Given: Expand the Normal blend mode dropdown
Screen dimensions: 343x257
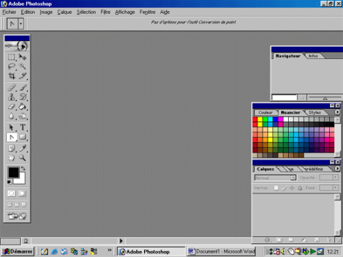Looking at the screenshot, I should [x=293, y=178].
